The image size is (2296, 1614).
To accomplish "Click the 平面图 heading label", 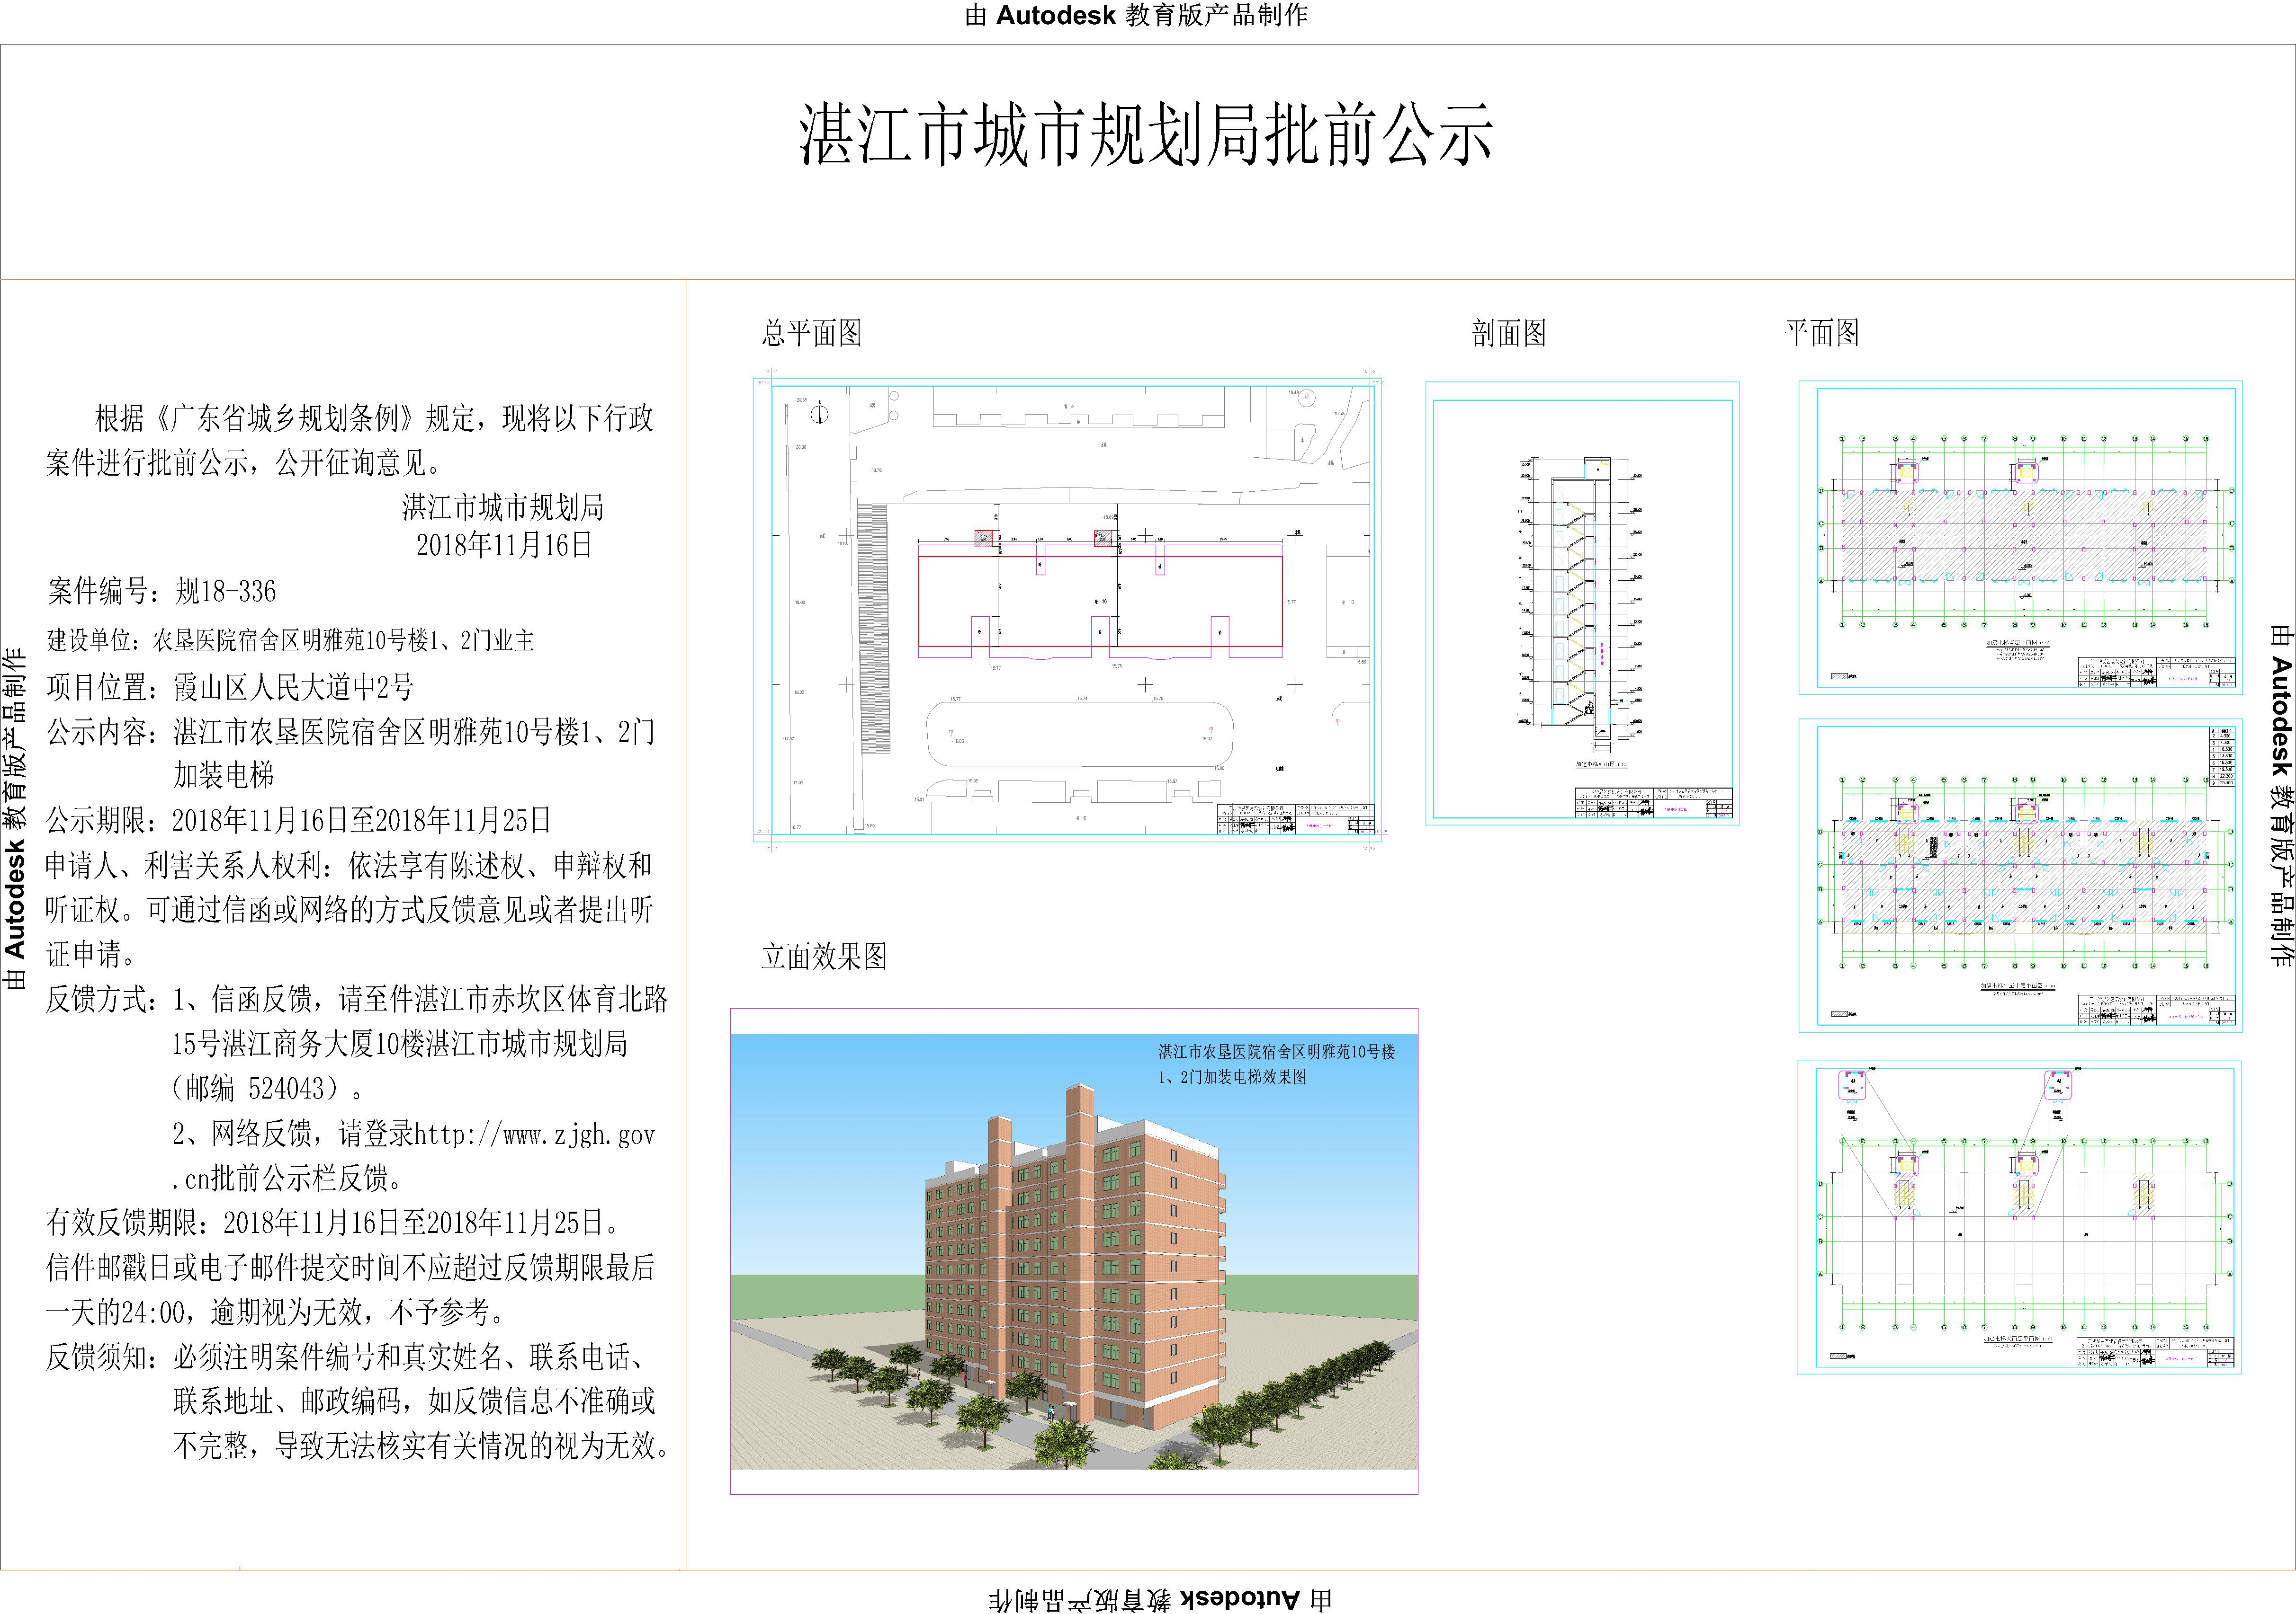I will (1821, 333).
